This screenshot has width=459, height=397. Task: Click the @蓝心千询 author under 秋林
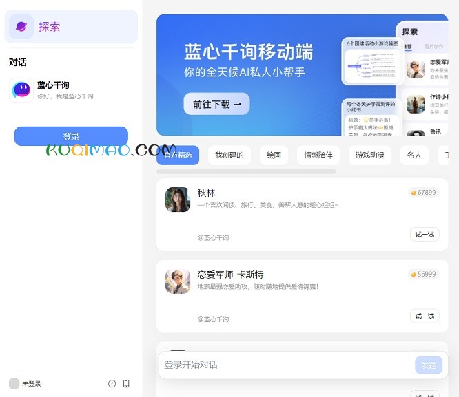pos(213,237)
